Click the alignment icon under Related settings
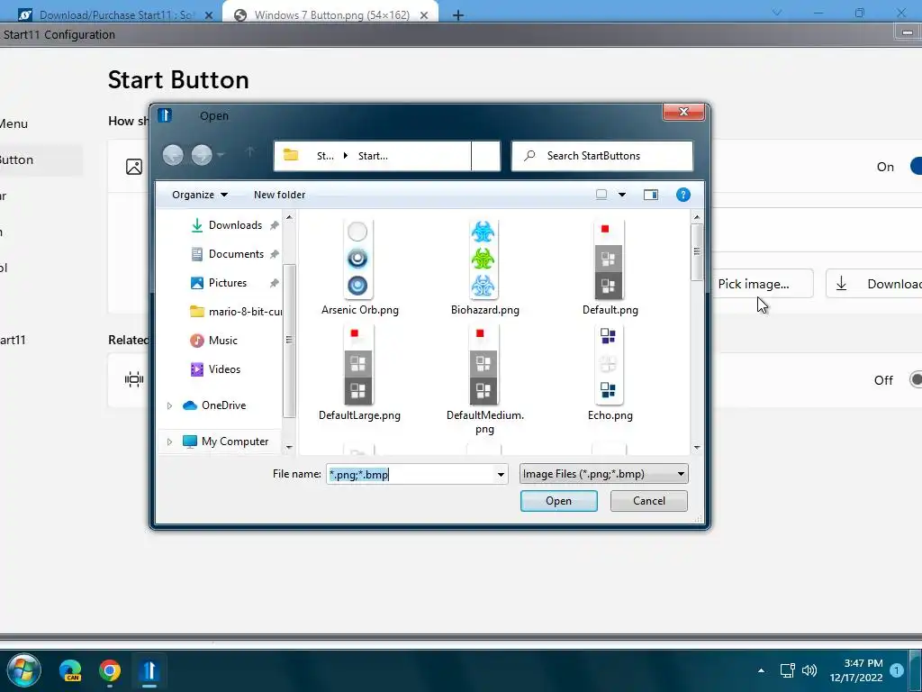 coord(134,379)
